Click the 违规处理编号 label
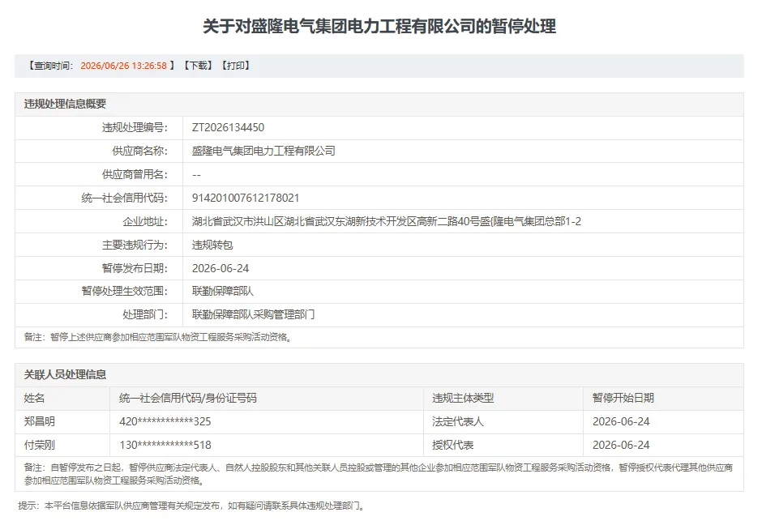762x525 pixels. pyautogui.click(x=135, y=127)
